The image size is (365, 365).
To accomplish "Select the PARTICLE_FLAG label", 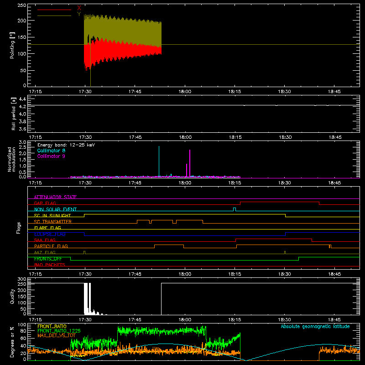I will coord(51,246).
